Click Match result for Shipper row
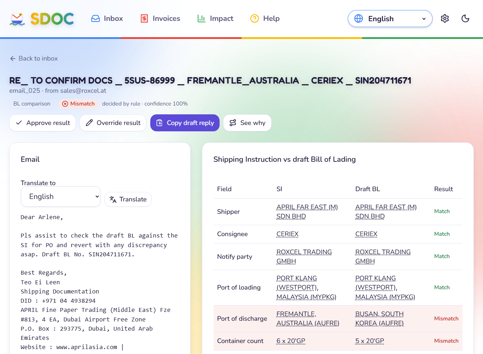 click(442, 211)
